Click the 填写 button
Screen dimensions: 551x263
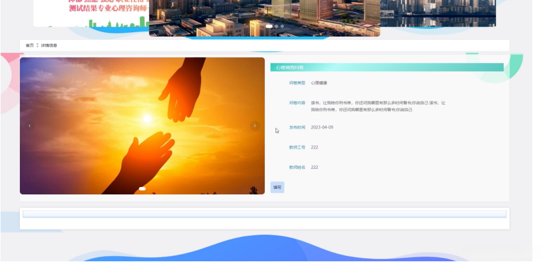click(x=277, y=187)
